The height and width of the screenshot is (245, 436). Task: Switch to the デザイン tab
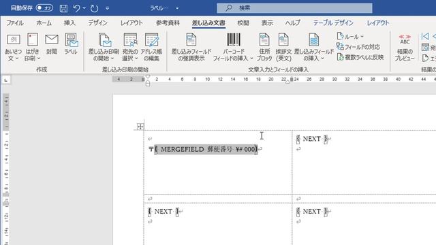tap(97, 23)
